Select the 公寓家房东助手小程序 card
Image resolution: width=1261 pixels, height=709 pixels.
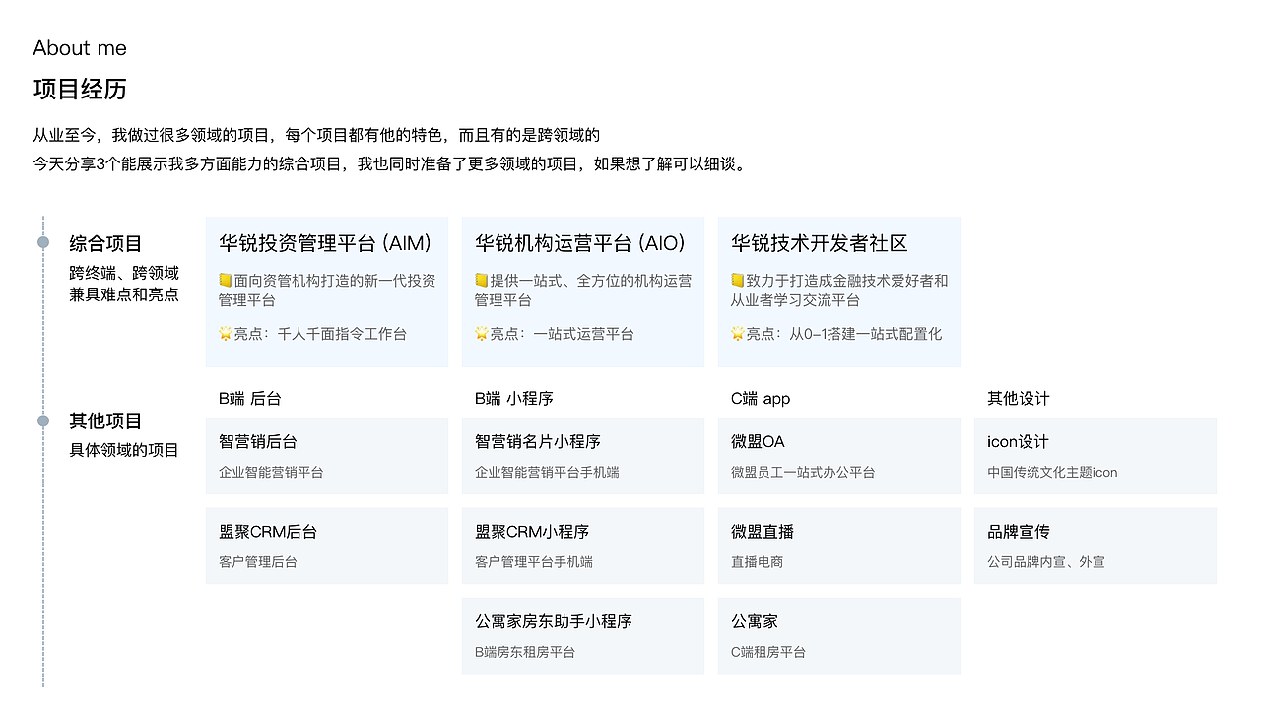(582, 635)
